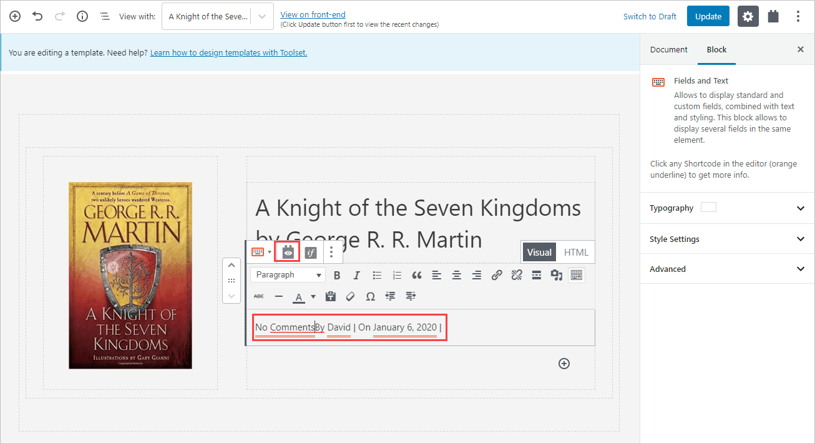Increase the indent
The width and height of the screenshot is (815, 444).
click(411, 296)
